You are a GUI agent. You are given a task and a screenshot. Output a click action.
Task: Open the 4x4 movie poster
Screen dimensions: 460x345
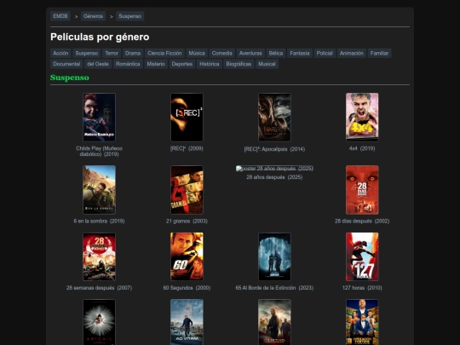362,118
